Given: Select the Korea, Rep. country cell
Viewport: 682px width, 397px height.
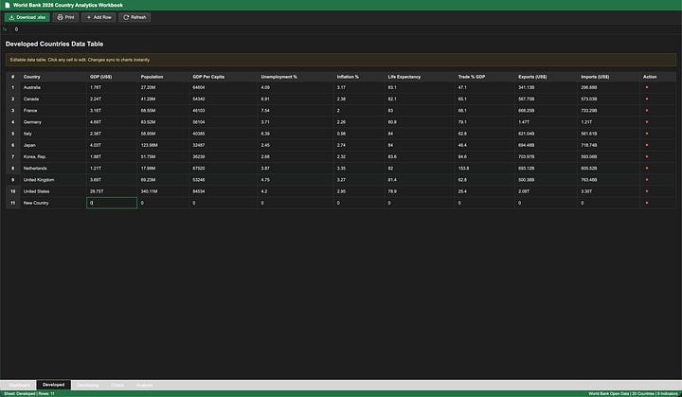Looking at the screenshot, I should [53, 156].
